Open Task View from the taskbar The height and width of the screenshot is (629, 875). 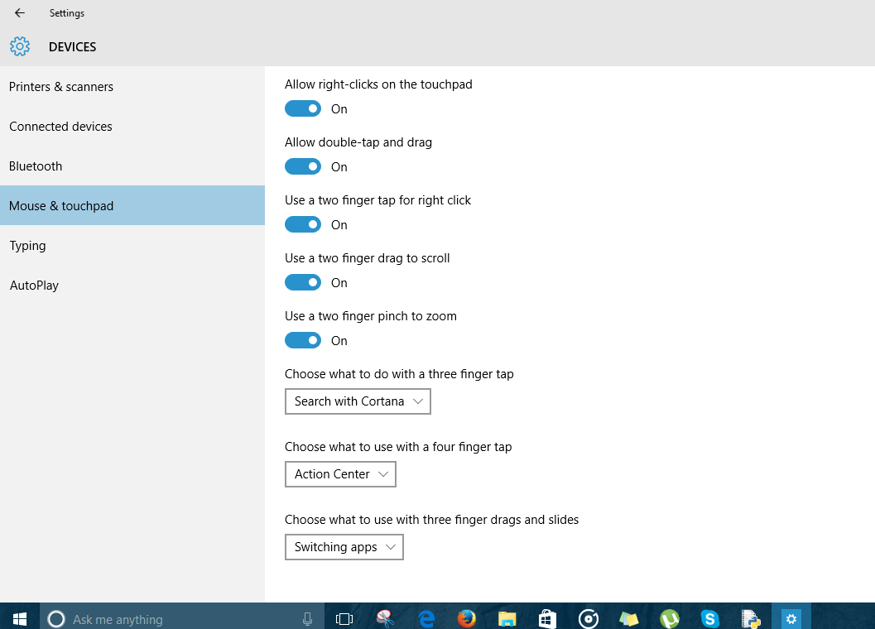344,618
